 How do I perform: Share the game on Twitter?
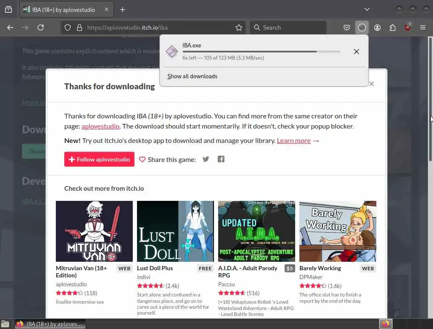point(206,159)
